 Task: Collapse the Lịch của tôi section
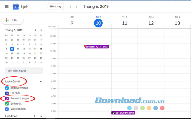click(x=41, y=82)
